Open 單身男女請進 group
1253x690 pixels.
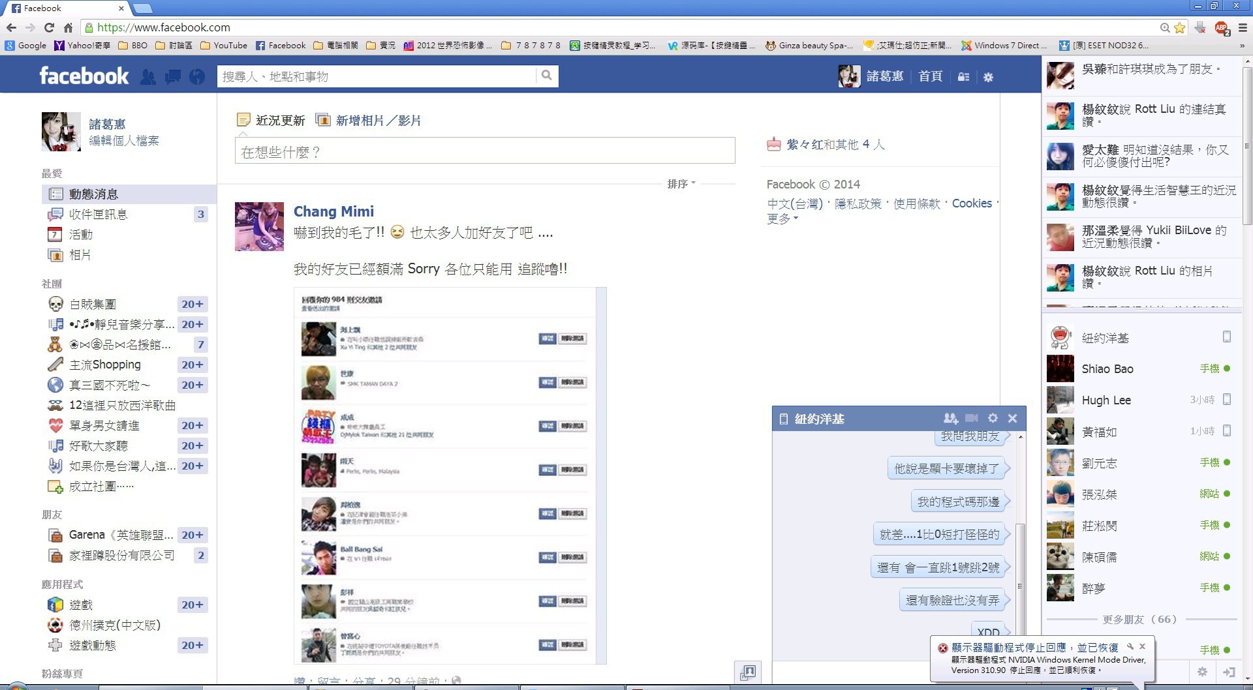click(104, 425)
